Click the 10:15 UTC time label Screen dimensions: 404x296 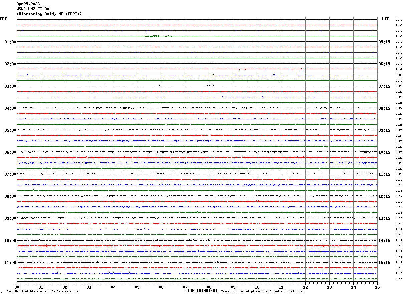click(x=384, y=152)
